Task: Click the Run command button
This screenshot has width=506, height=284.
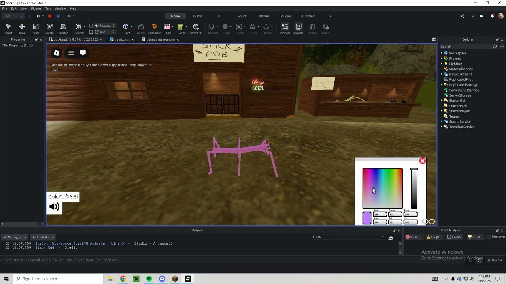Action: click(x=495, y=260)
